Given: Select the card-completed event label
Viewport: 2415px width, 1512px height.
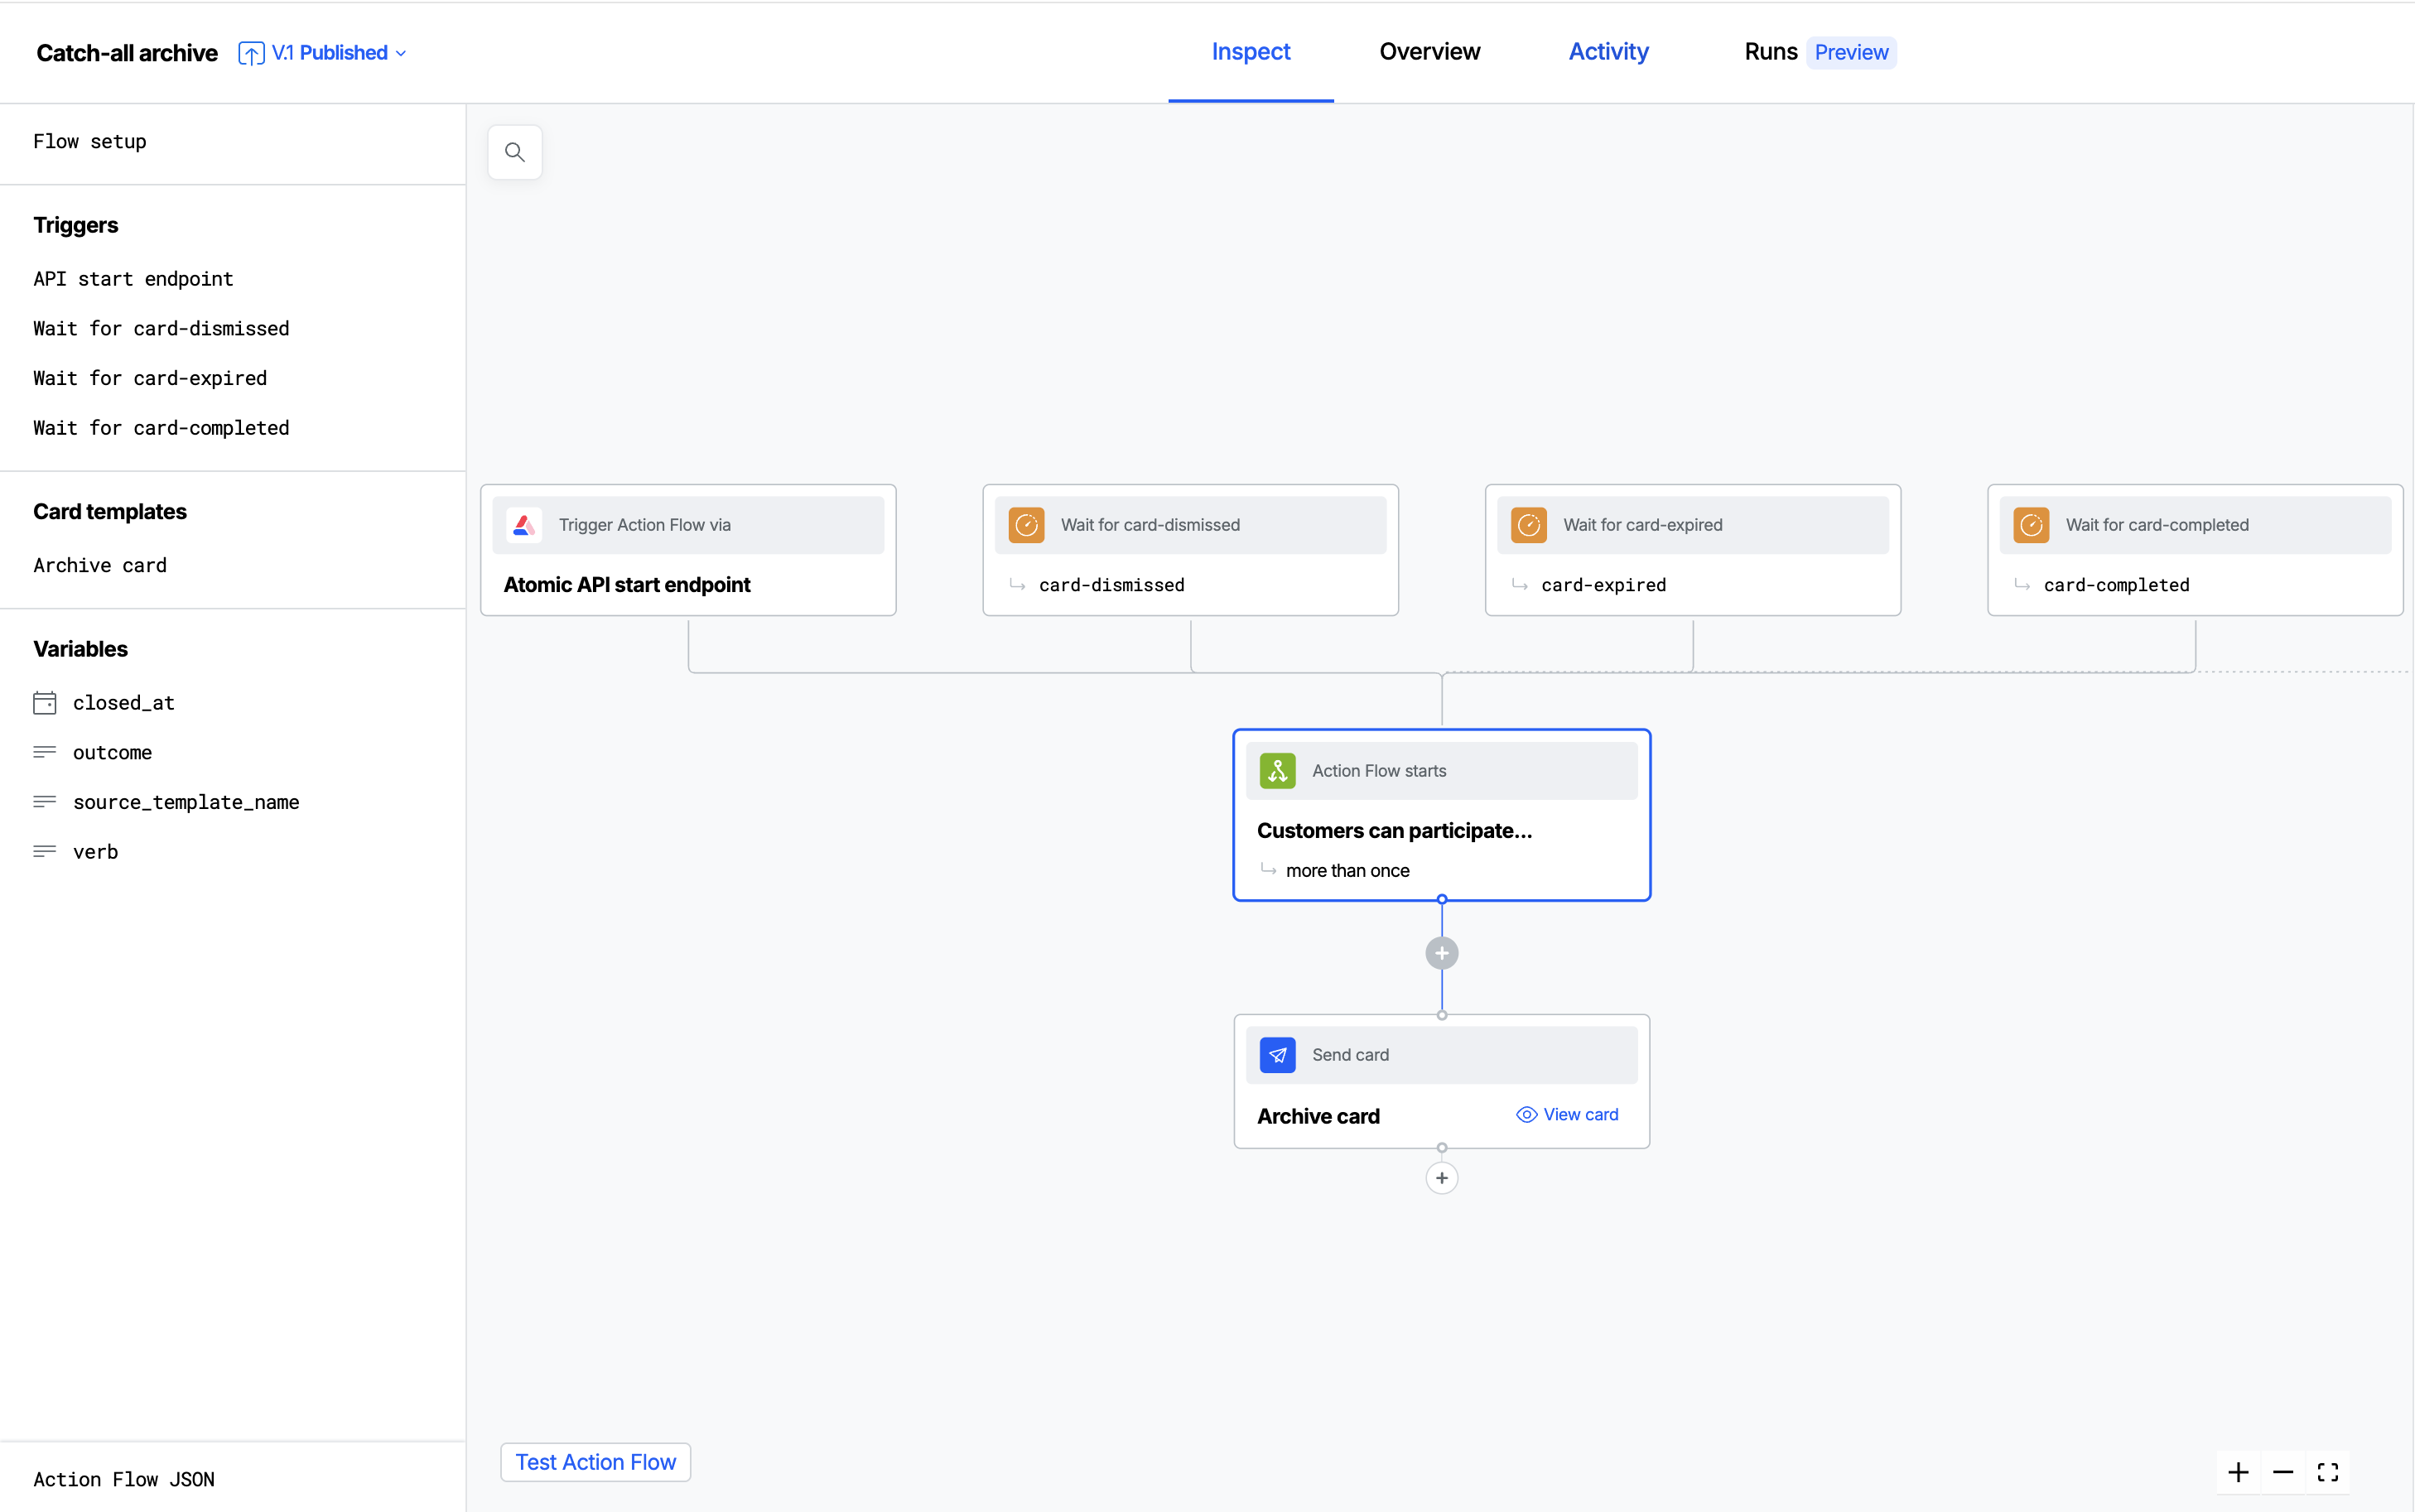Looking at the screenshot, I should pyautogui.click(x=2117, y=585).
